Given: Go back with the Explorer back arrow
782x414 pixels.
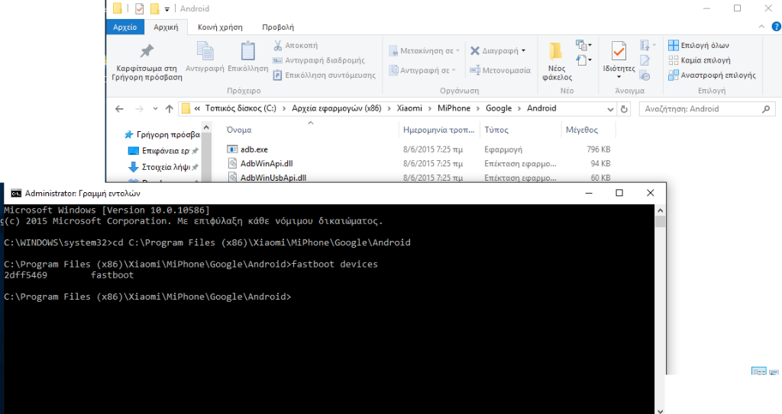Looking at the screenshot, I should 119,108.
